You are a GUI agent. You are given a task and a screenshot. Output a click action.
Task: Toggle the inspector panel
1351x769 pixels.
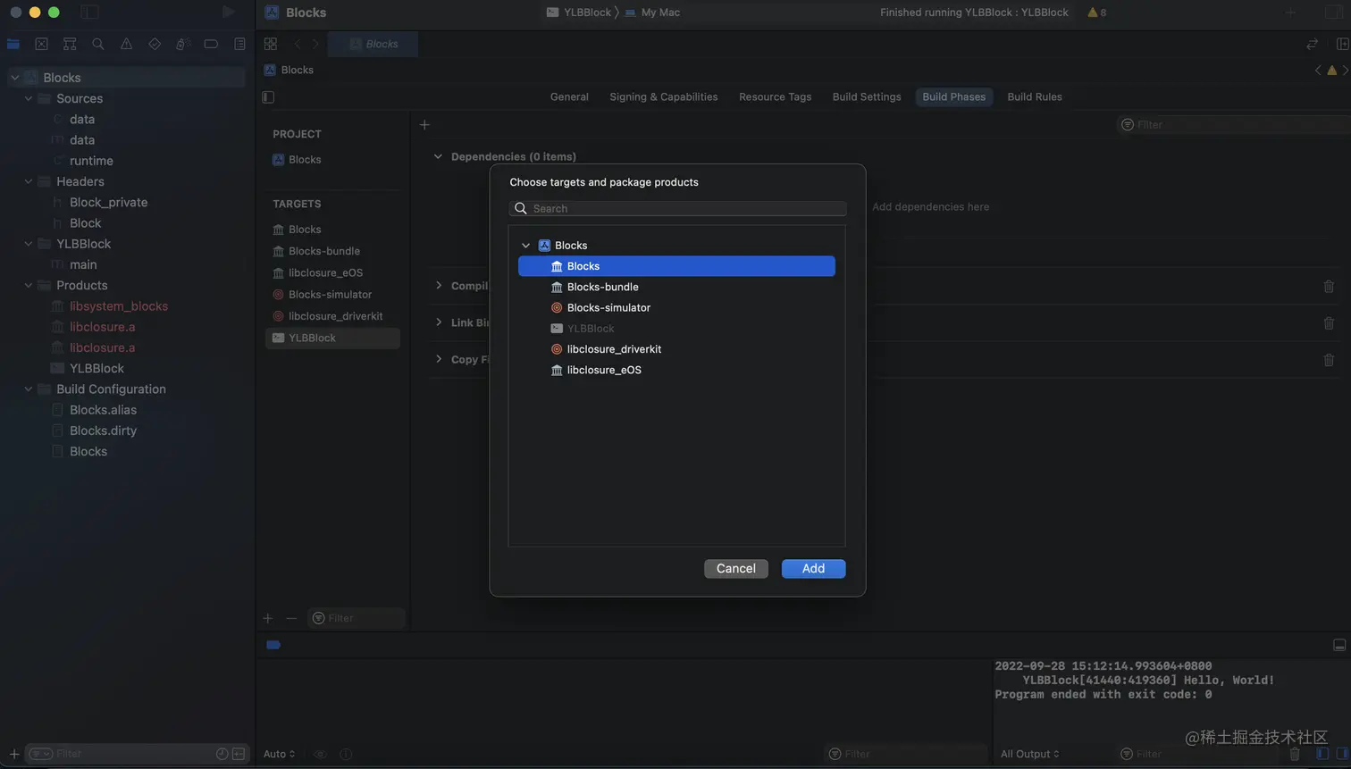point(1334,13)
